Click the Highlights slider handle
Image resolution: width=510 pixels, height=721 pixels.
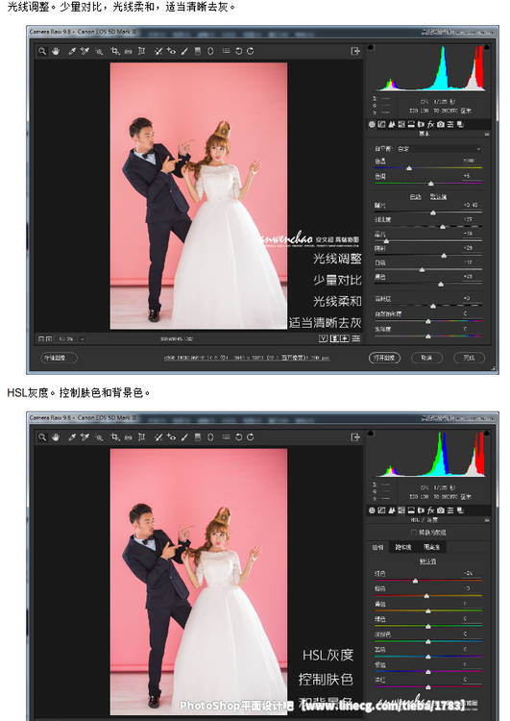click(x=386, y=241)
